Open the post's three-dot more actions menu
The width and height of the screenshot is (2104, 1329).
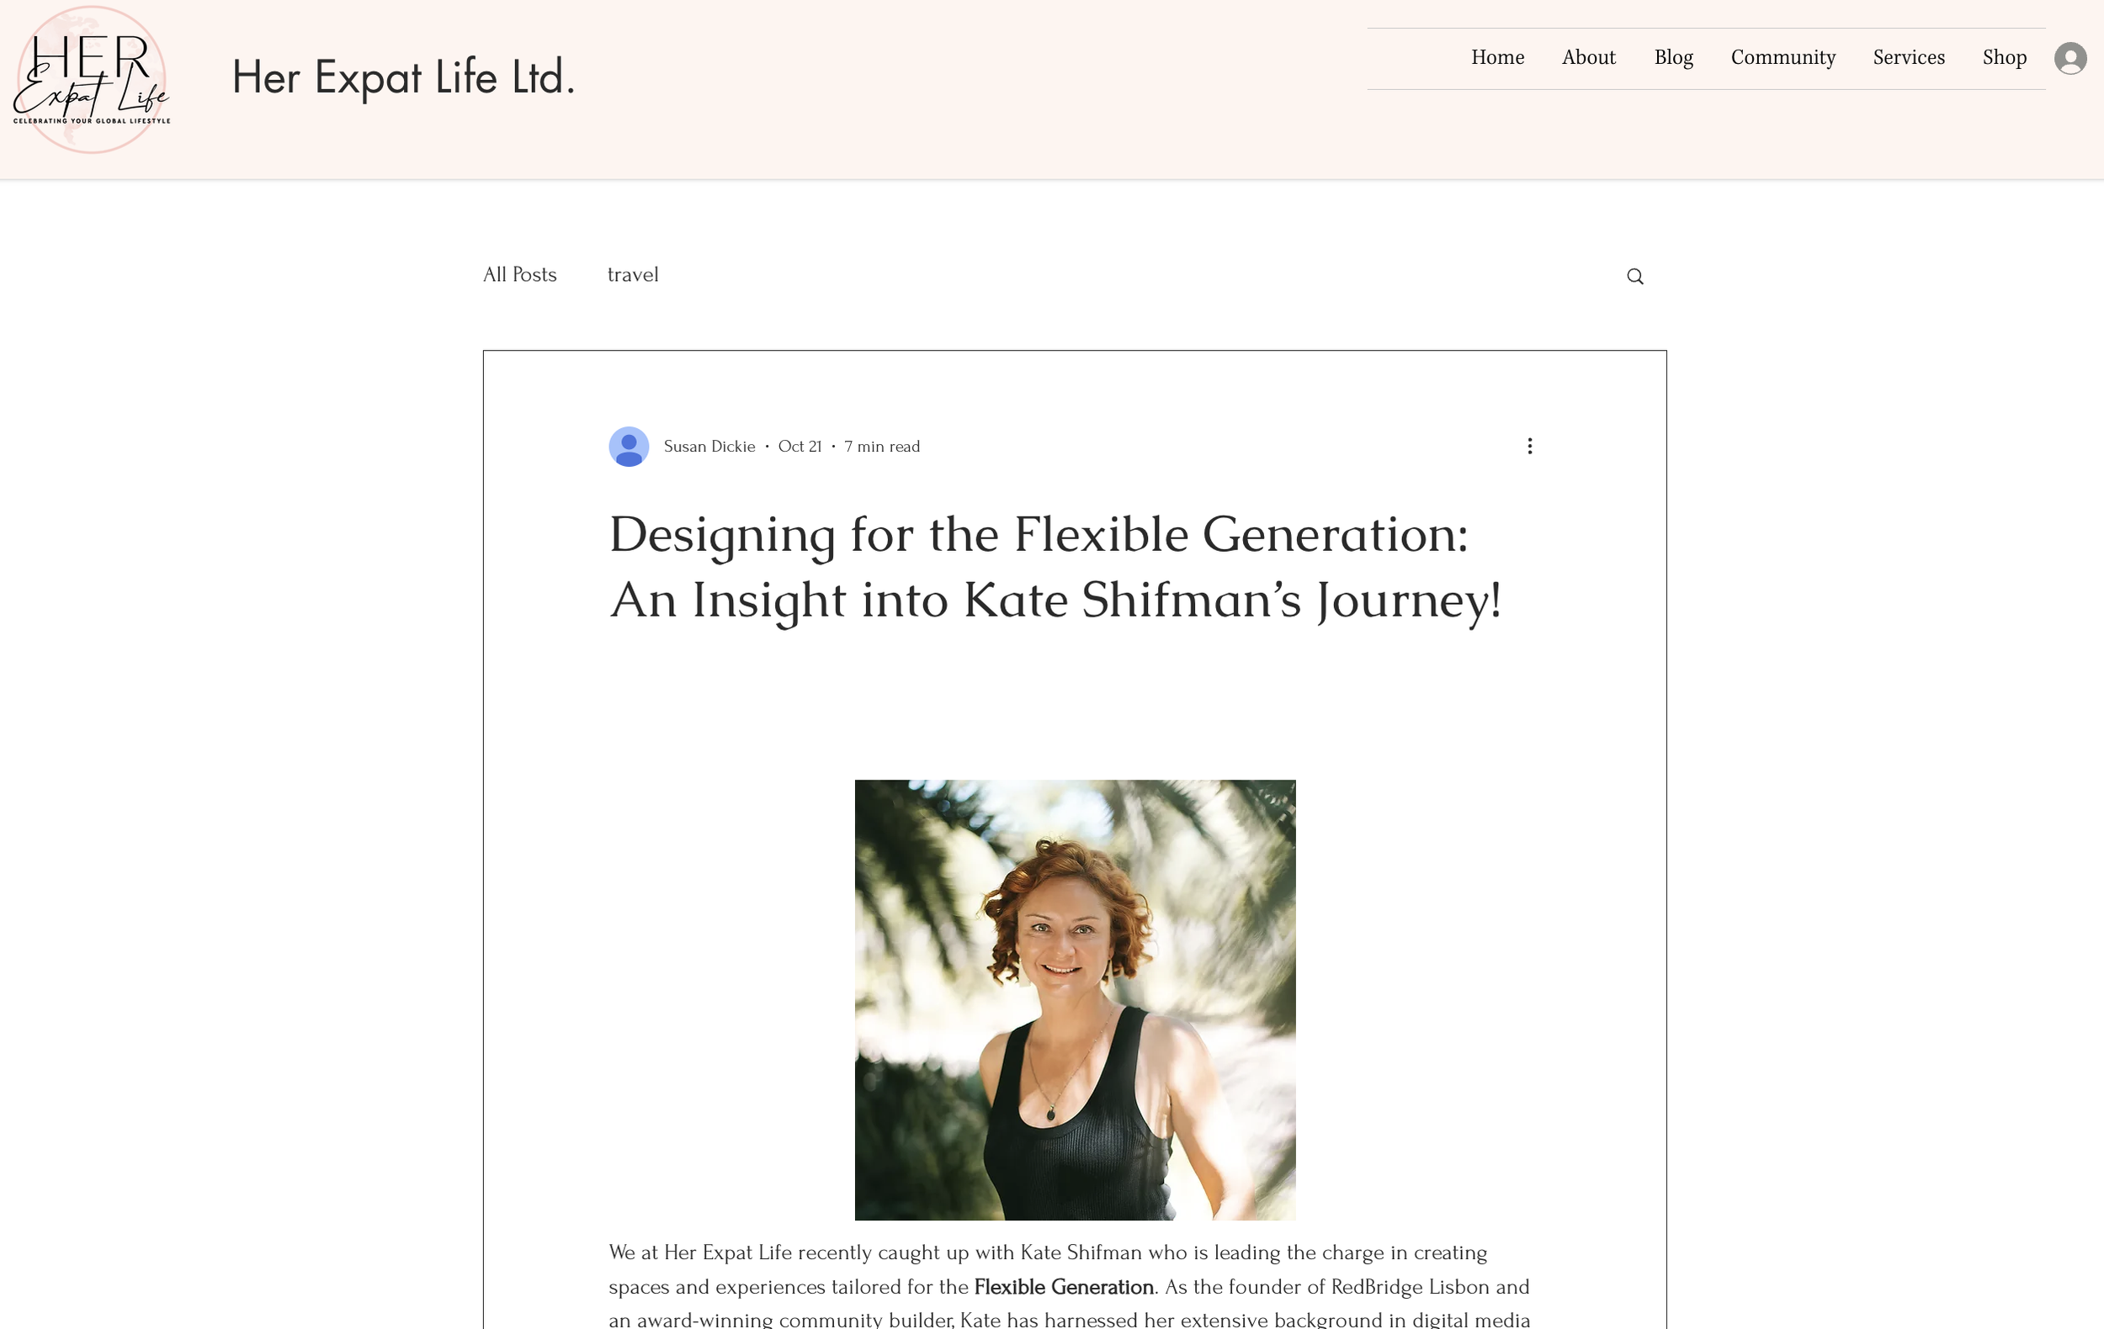point(1529,446)
